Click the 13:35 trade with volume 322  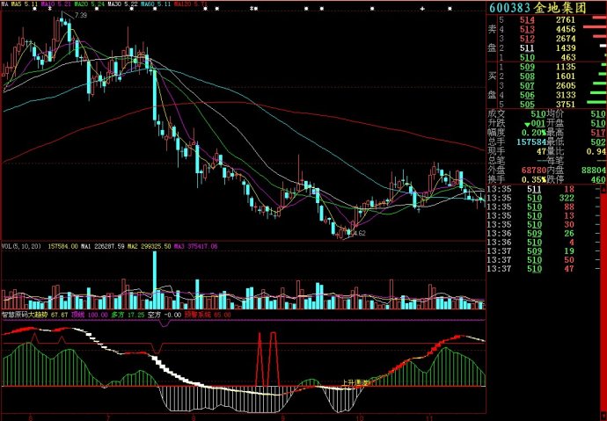[x=542, y=198]
